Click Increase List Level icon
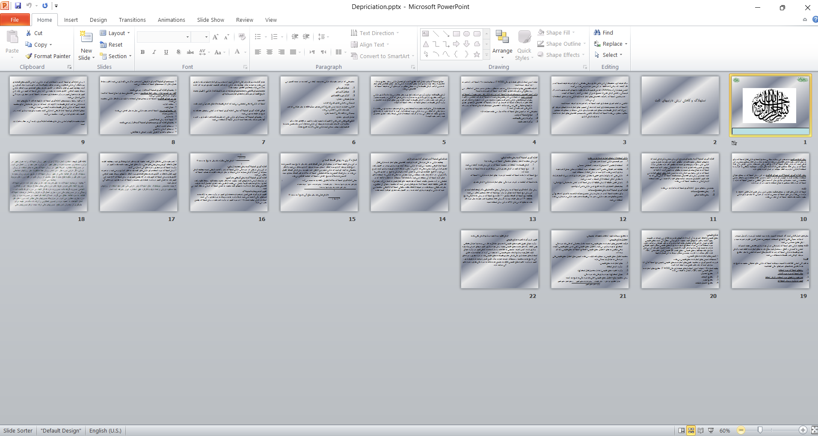This screenshot has height=436, width=818. [x=306, y=37]
